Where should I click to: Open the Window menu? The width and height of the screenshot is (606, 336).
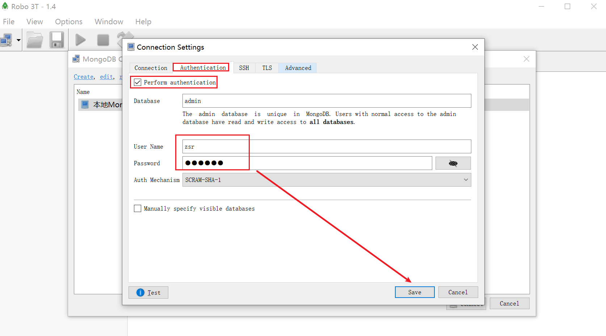click(109, 22)
